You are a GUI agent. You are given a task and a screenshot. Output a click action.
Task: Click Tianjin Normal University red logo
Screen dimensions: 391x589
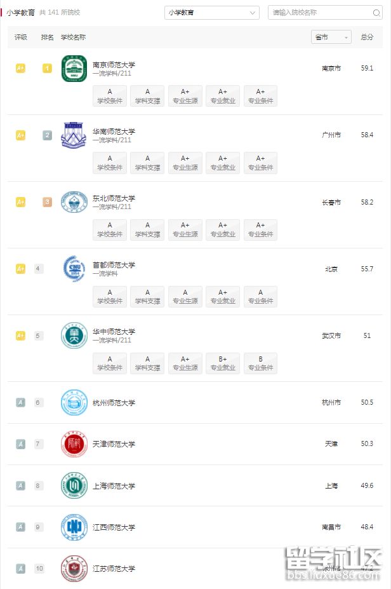74,444
